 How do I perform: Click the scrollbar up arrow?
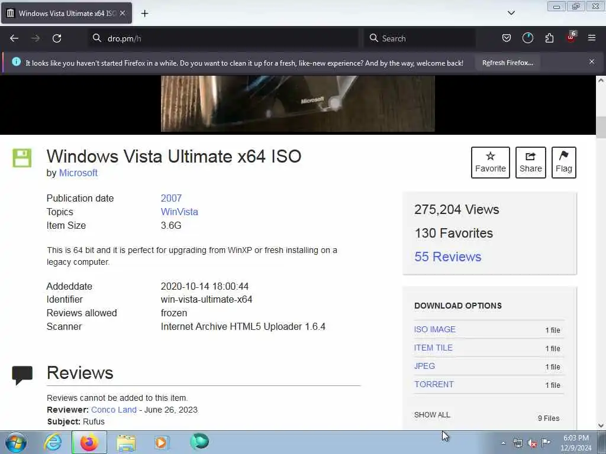click(601, 80)
